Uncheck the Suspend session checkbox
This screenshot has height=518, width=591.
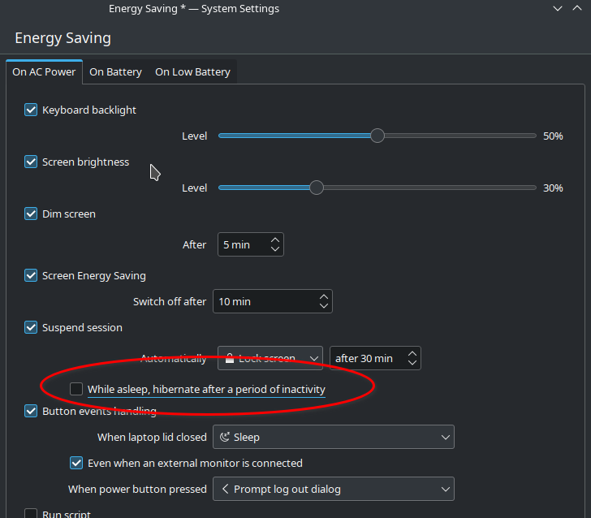tap(31, 327)
